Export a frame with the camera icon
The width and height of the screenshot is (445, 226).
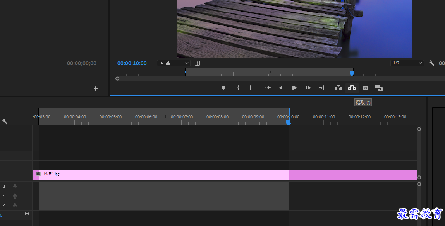366,88
